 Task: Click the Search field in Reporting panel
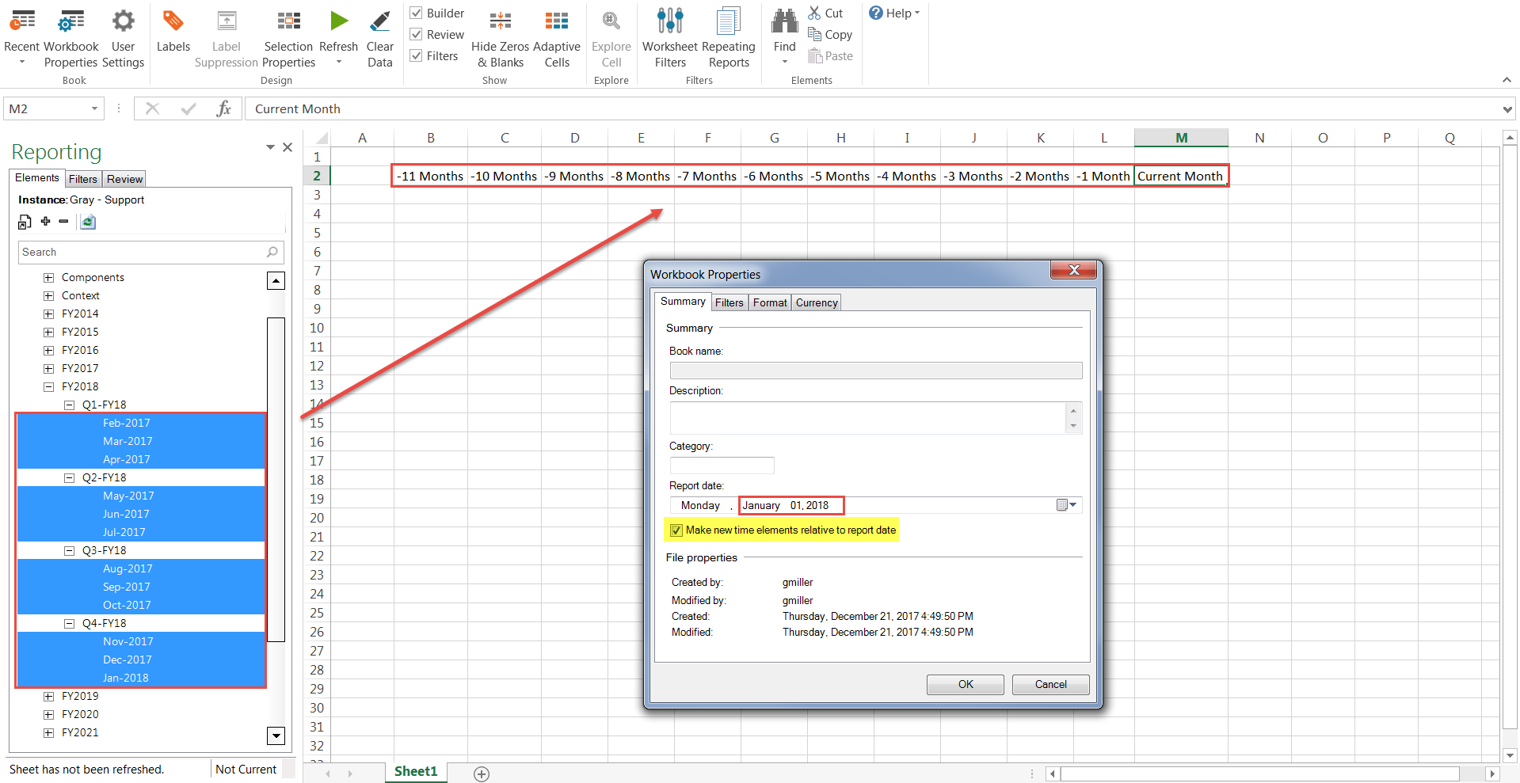(150, 253)
